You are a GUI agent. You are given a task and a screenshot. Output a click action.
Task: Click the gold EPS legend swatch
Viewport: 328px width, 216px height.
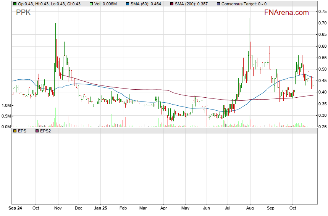coord(15,131)
